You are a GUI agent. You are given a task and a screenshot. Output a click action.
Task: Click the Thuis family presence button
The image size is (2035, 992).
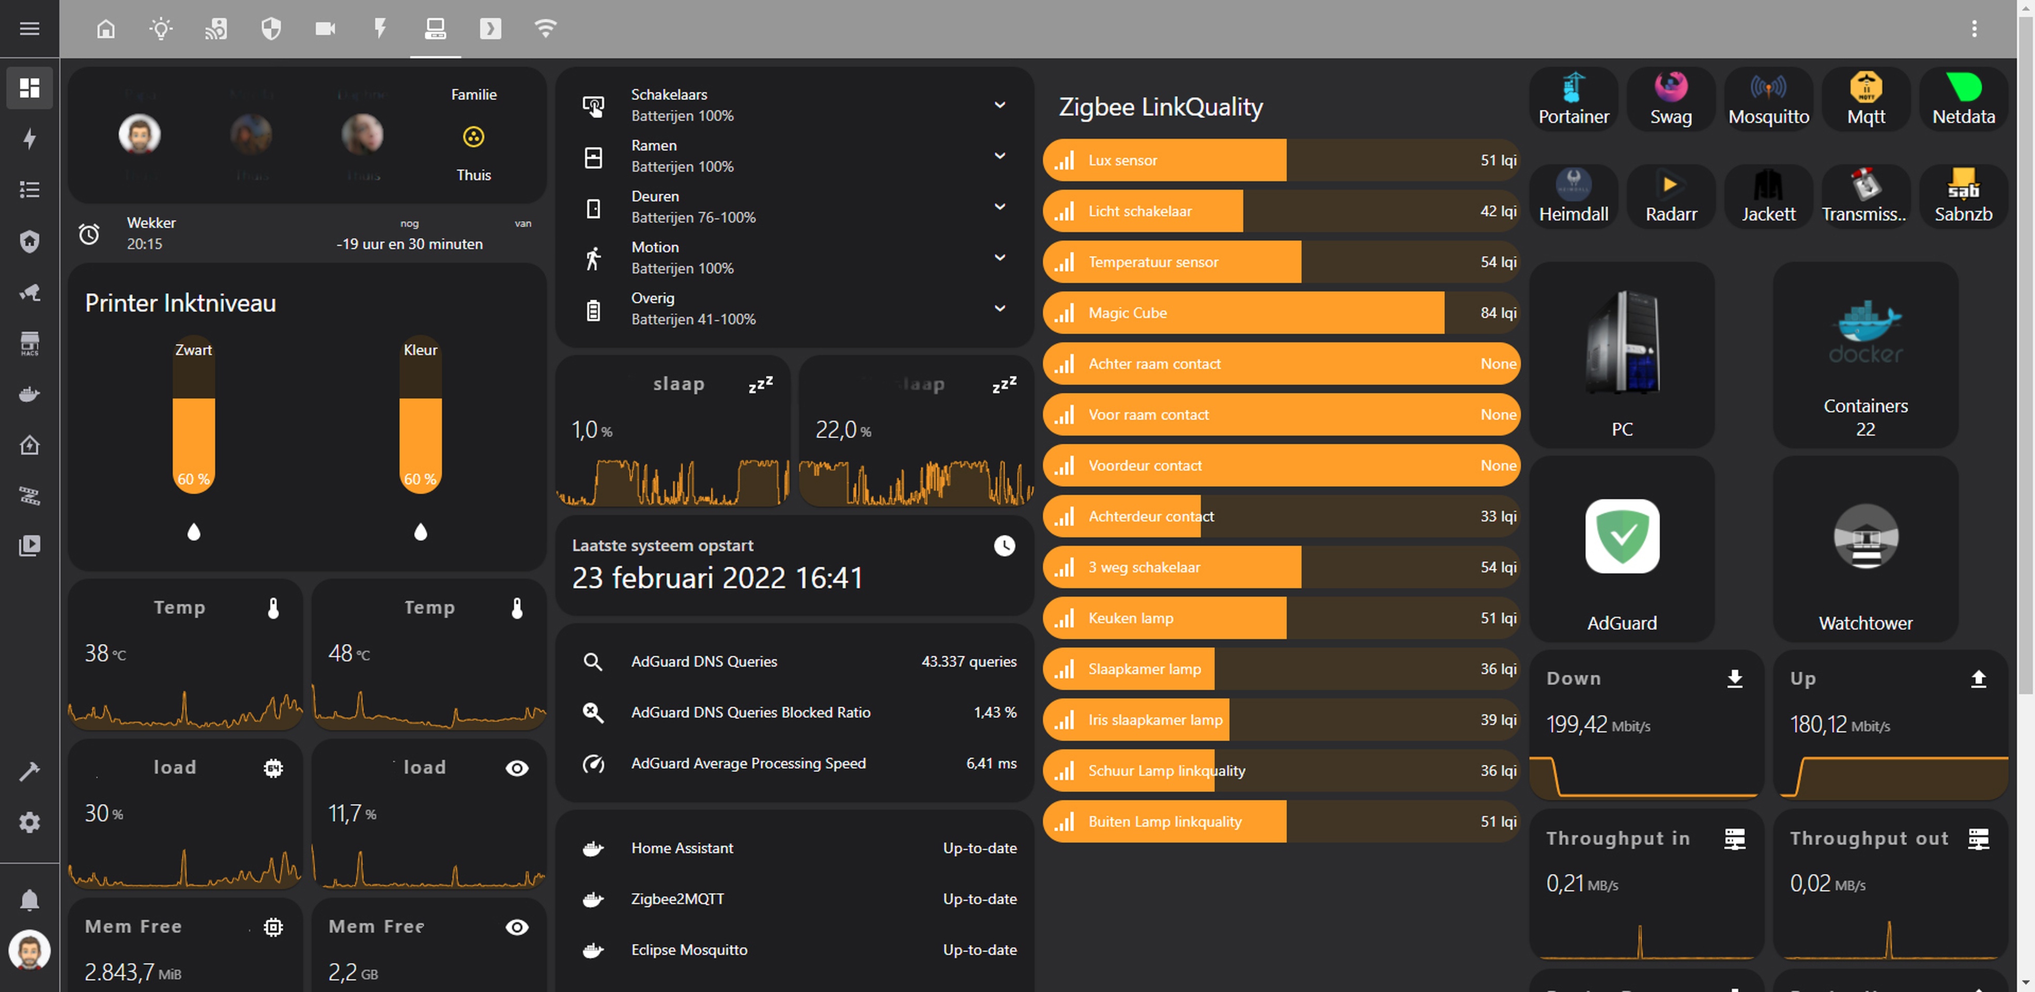point(473,136)
